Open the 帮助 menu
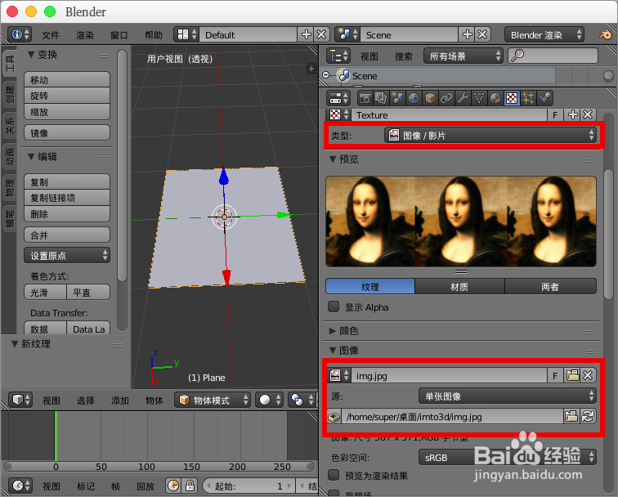 154,35
